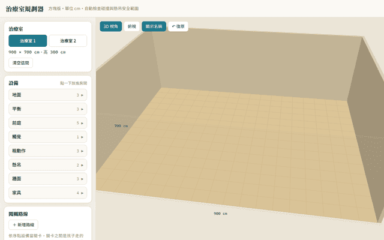Switch to the 3D 視角 view
The image size is (384, 240).
tap(110, 26)
